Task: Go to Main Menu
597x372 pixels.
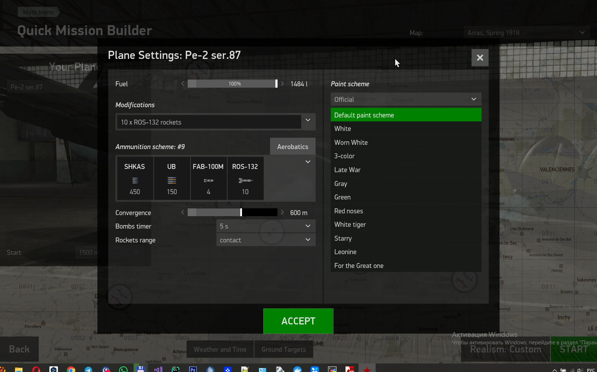Action: [x=38, y=12]
